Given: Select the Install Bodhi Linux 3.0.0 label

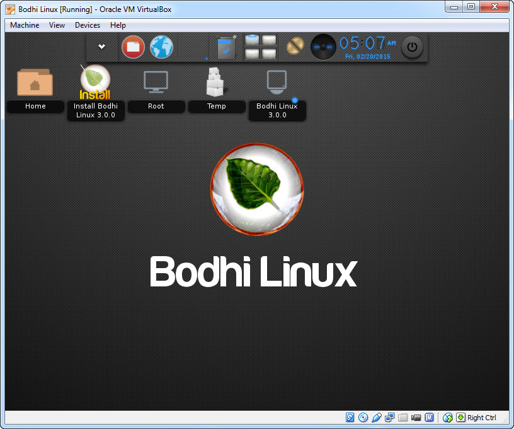Looking at the screenshot, I should pos(96,110).
